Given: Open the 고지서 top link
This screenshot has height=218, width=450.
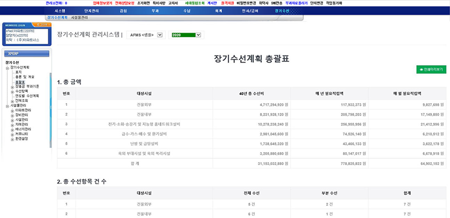Looking at the screenshot, I should [173, 3].
